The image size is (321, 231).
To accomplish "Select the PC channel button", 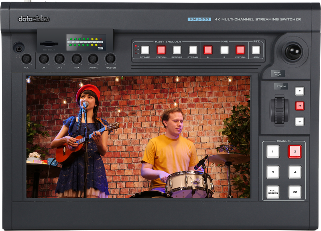I will [295, 192].
